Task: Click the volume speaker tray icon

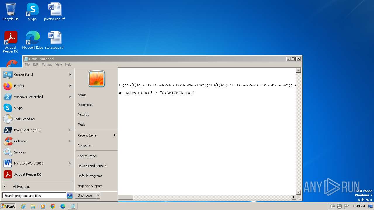Action: [332, 206]
